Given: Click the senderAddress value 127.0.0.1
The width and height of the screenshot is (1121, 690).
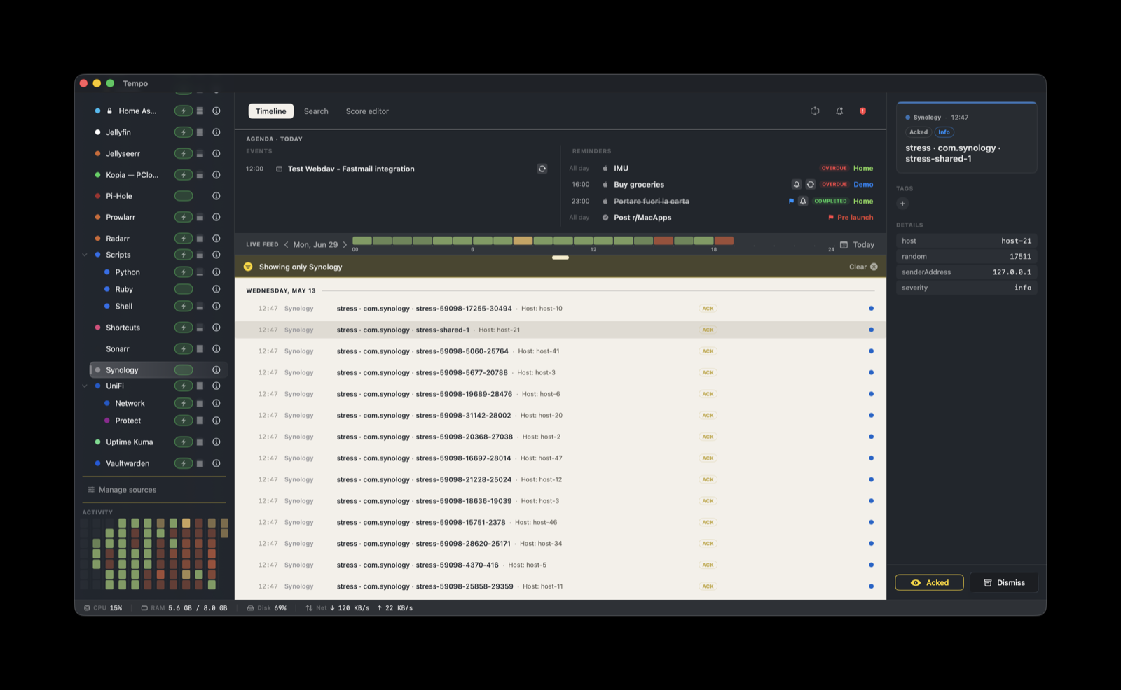Looking at the screenshot, I should [1012, 272].
